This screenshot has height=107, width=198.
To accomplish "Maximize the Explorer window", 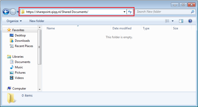I will 183,5.
